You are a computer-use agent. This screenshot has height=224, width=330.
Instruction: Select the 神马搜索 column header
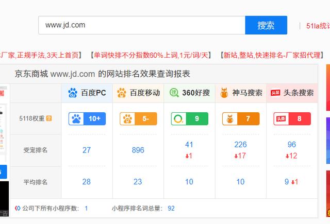coord(241,93)
